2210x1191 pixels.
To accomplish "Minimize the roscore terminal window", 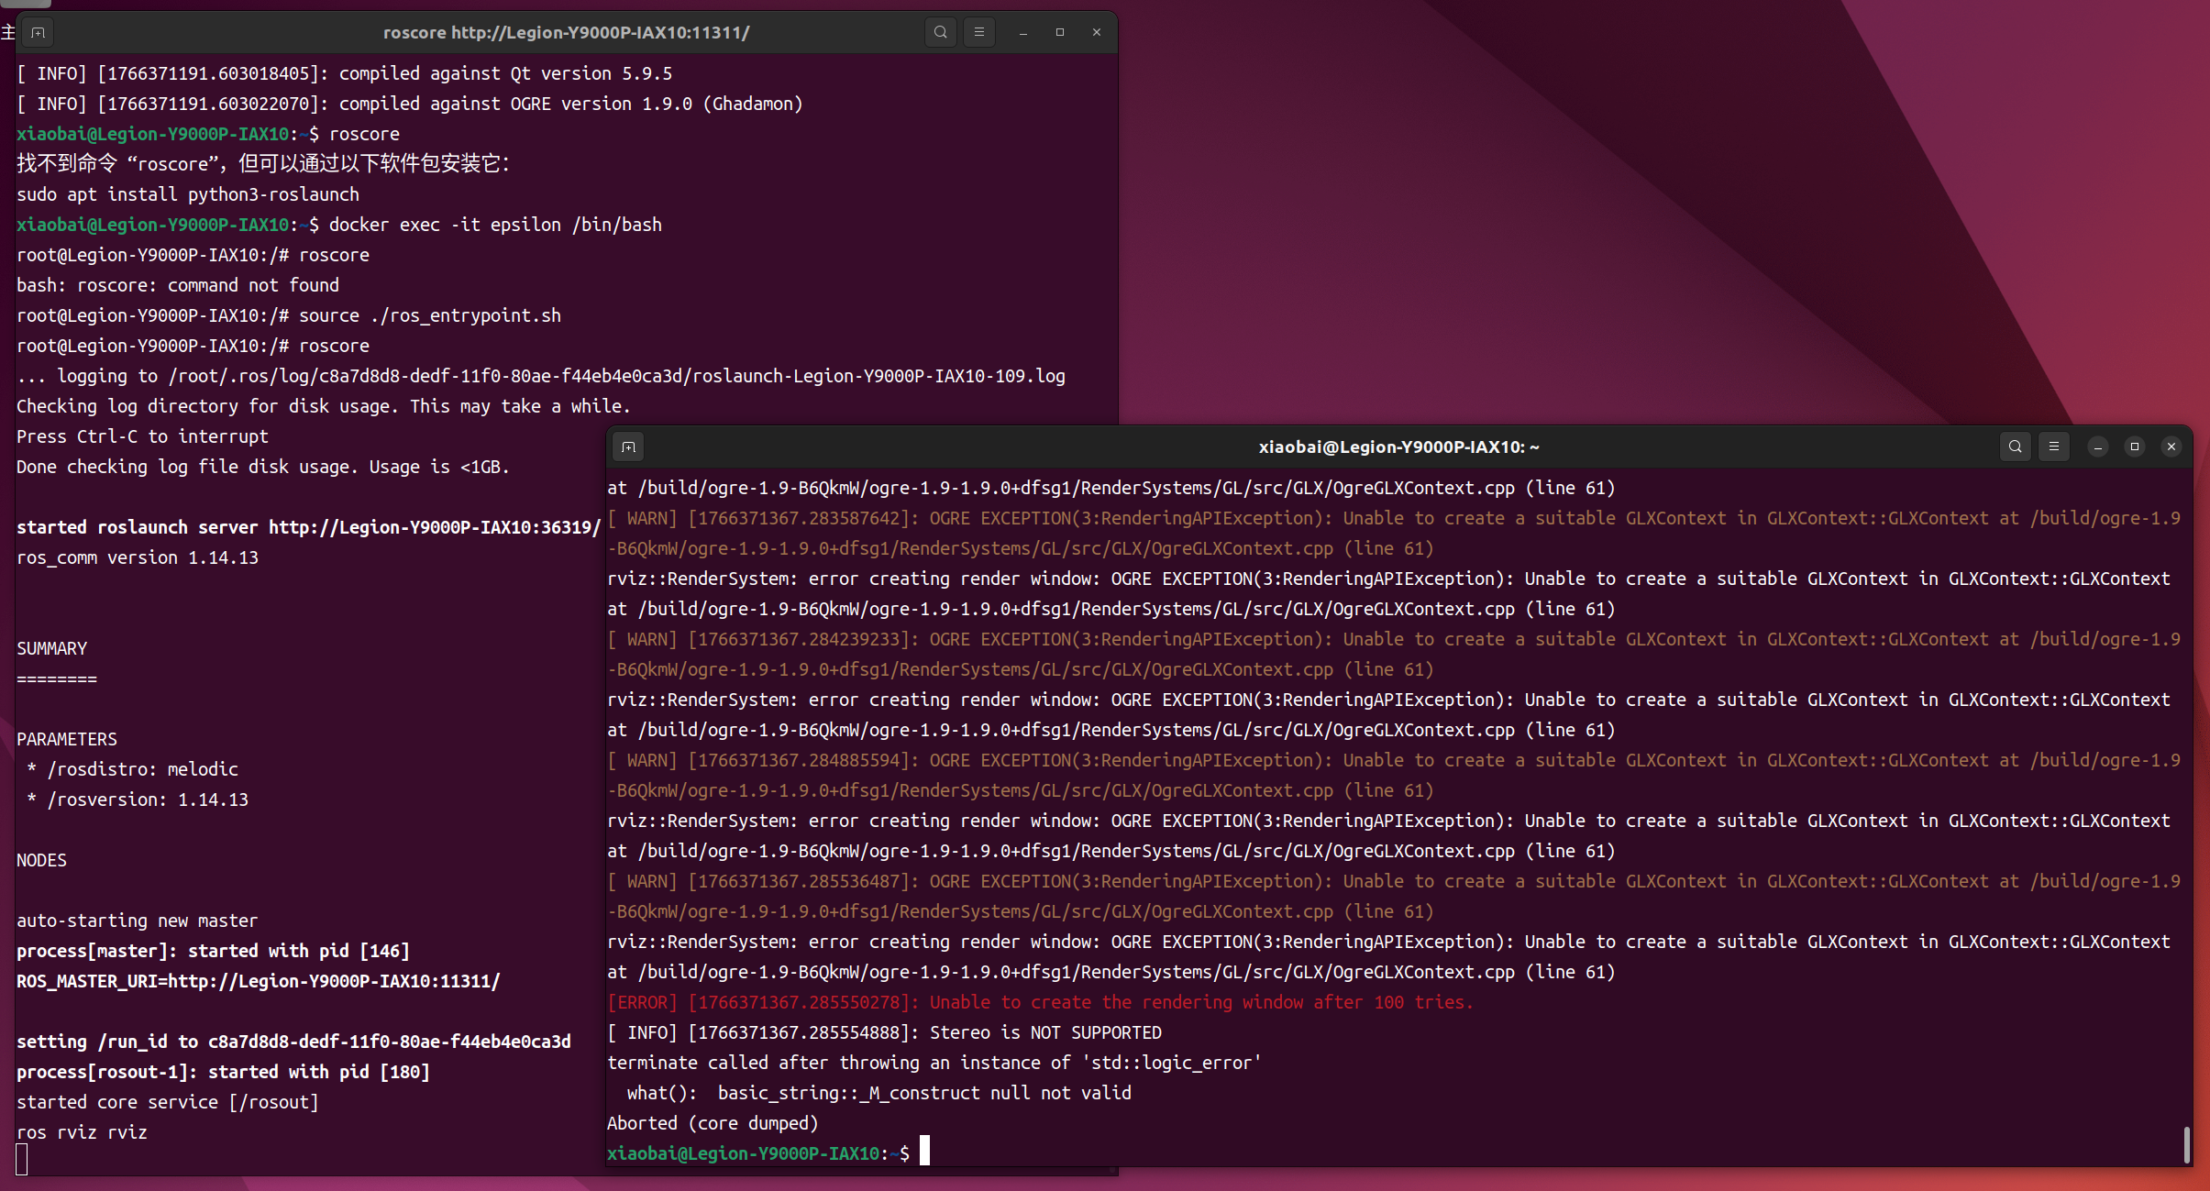I will coord(1022,32).
